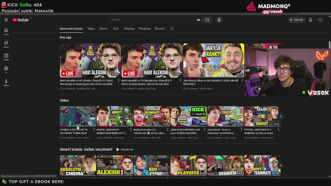This screenshot has width=331, height=186.
Task: Click the YouTube logo
Action: (x=21, y=20)
